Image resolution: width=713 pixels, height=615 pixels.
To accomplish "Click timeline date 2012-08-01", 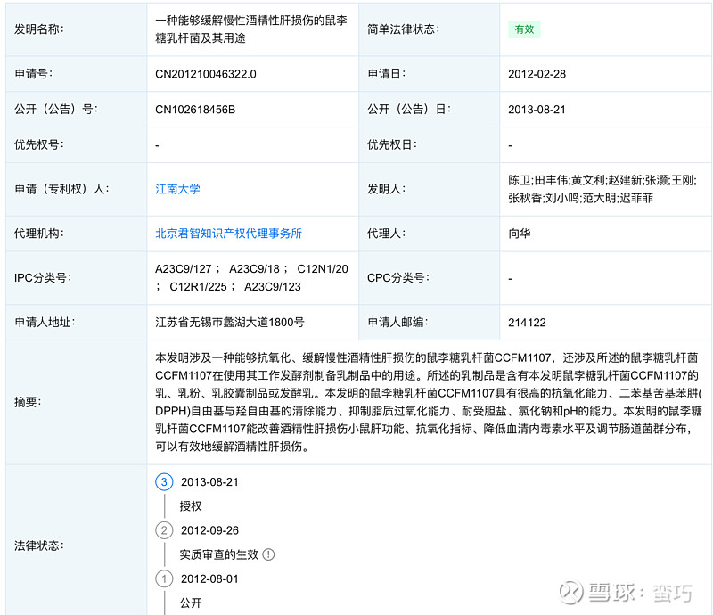I will (x=209, y=578).
